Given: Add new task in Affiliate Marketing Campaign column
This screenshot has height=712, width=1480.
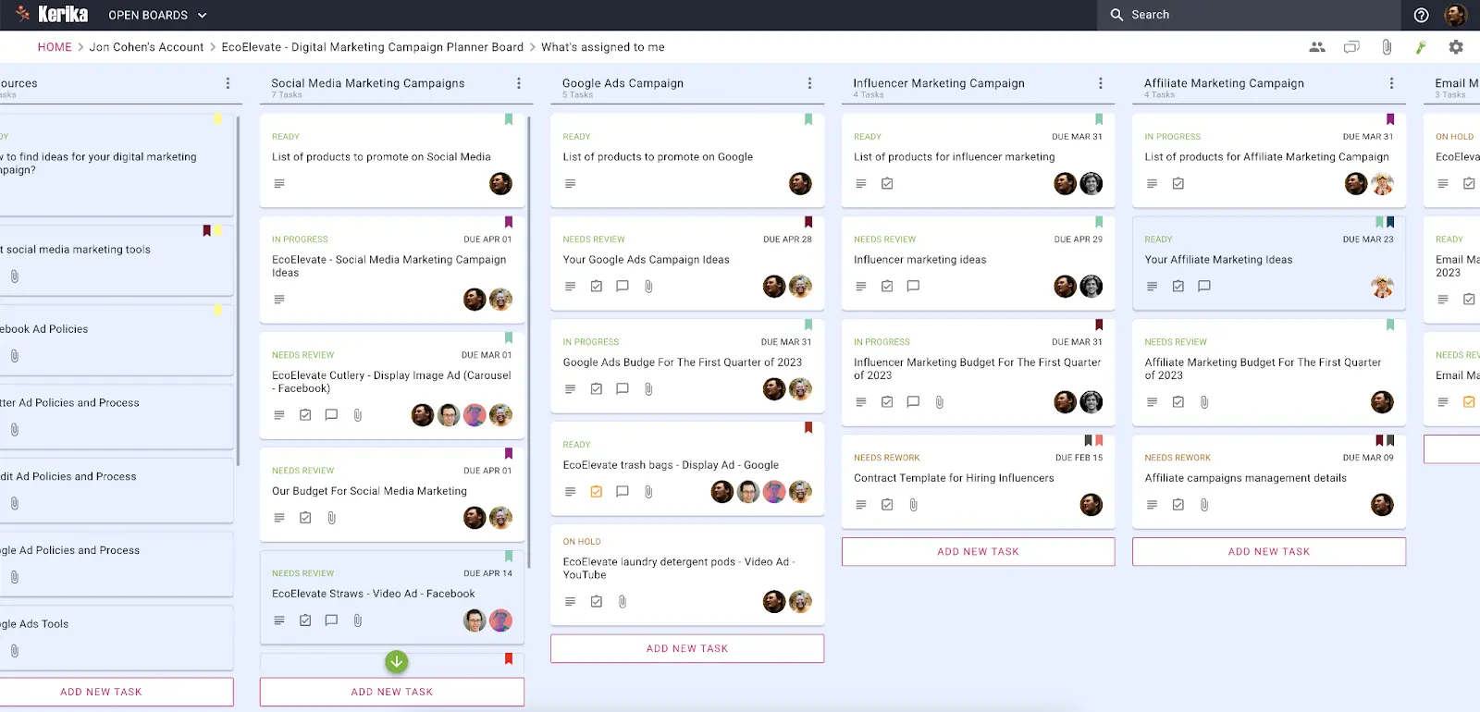Looking at the screenshot, I should [x=1269, y=552].
